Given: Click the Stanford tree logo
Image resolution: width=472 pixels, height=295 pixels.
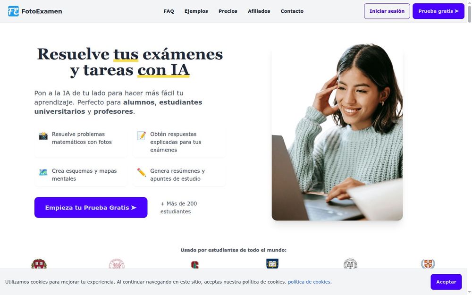Looking at the screenshot, I should (195, 265).
